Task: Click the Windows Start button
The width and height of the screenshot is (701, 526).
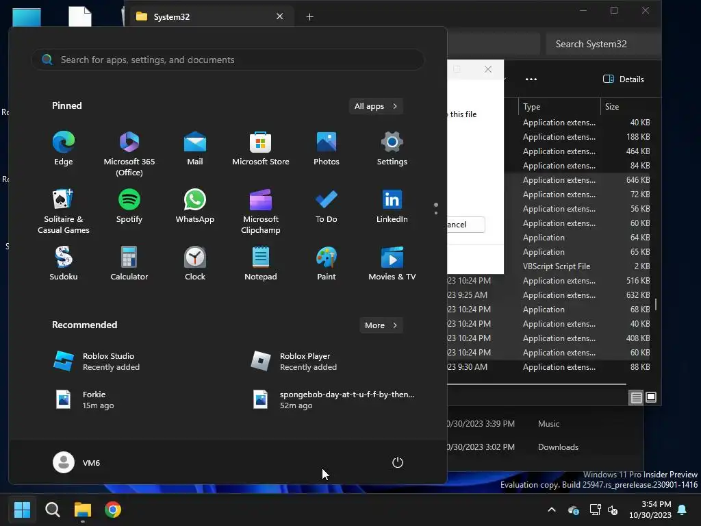Action: (22, 510)
